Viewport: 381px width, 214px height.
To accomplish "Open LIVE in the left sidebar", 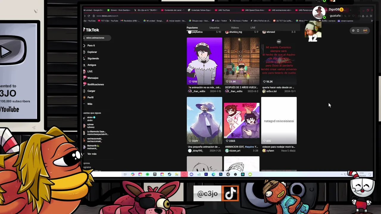I will [90, 72].
